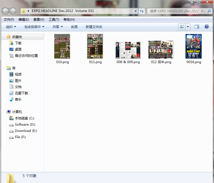Select the 011.png thumbnail

[95, 46]
